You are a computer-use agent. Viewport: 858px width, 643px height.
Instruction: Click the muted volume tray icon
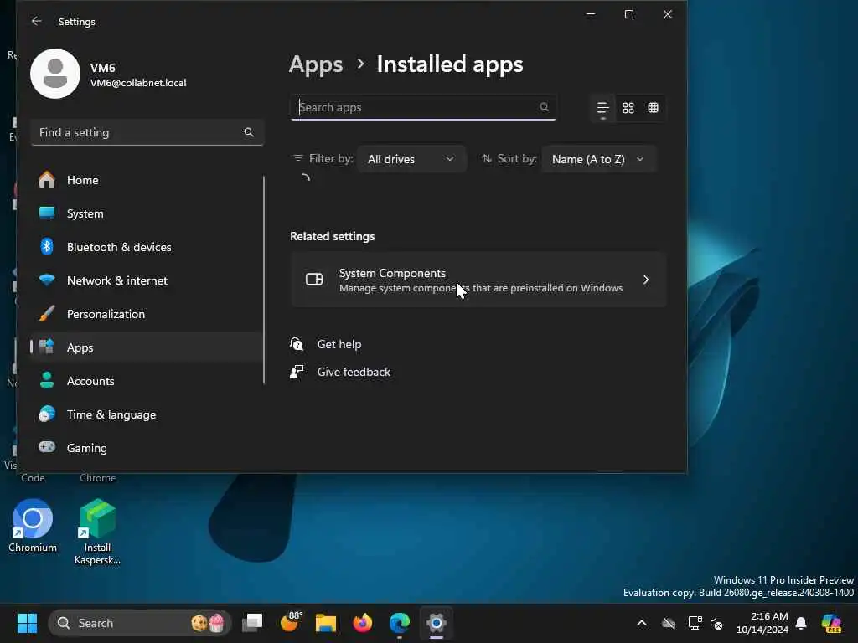(x=717, y=623)
